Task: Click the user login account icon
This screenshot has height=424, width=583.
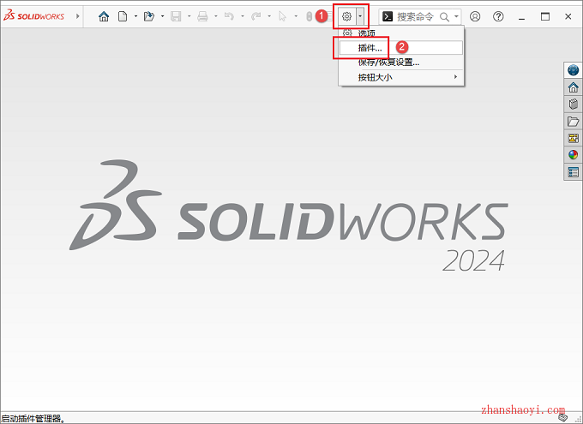Action: (475, 16)
